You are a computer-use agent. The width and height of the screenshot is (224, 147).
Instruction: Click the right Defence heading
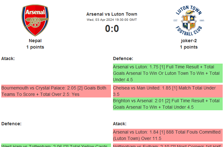point(123,58)
